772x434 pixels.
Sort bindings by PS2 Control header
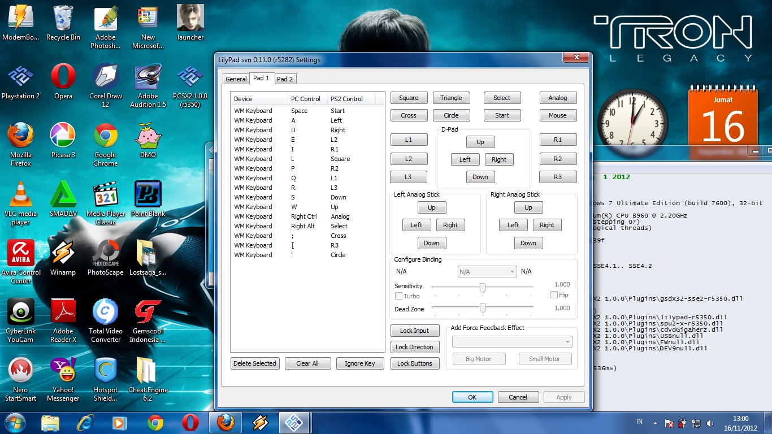pyautogui.click(x=351, y=99)
